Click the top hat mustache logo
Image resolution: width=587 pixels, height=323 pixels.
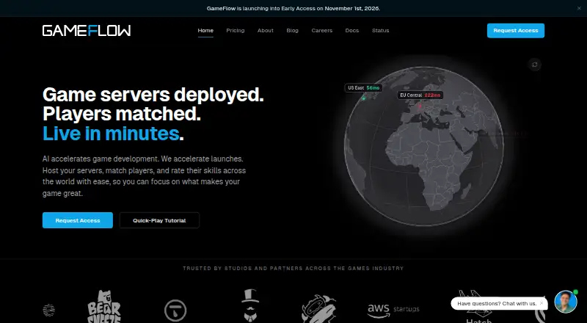(250, 305)
